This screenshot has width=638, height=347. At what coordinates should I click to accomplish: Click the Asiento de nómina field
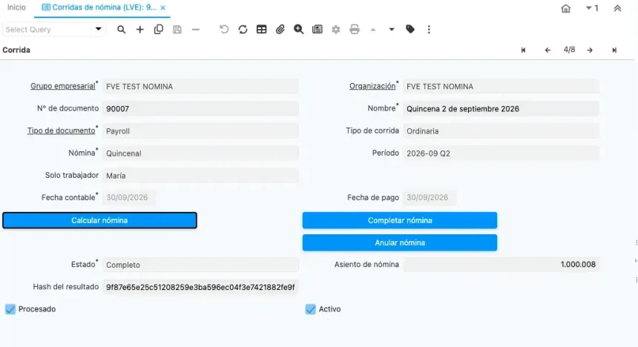click(501, 265)
